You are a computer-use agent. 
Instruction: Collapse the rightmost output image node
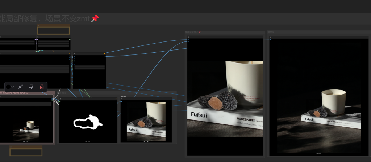coord(271,37)
